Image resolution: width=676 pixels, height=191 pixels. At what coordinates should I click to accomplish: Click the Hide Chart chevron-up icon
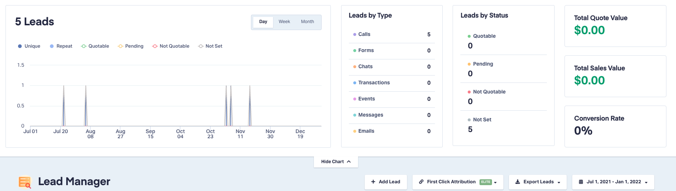(349, 162)
